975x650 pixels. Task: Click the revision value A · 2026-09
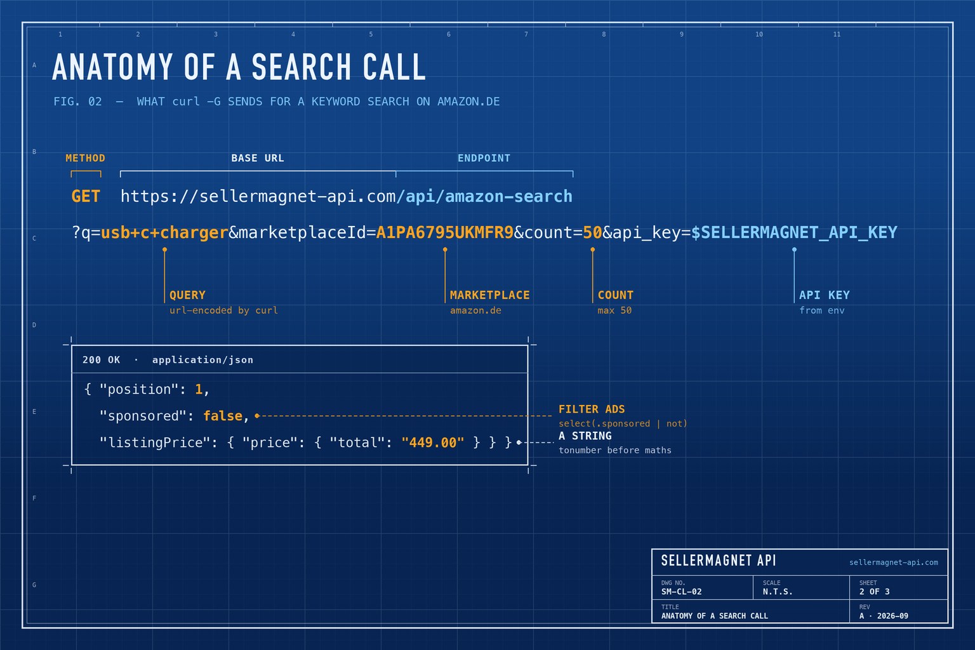[x=884, y=616]
